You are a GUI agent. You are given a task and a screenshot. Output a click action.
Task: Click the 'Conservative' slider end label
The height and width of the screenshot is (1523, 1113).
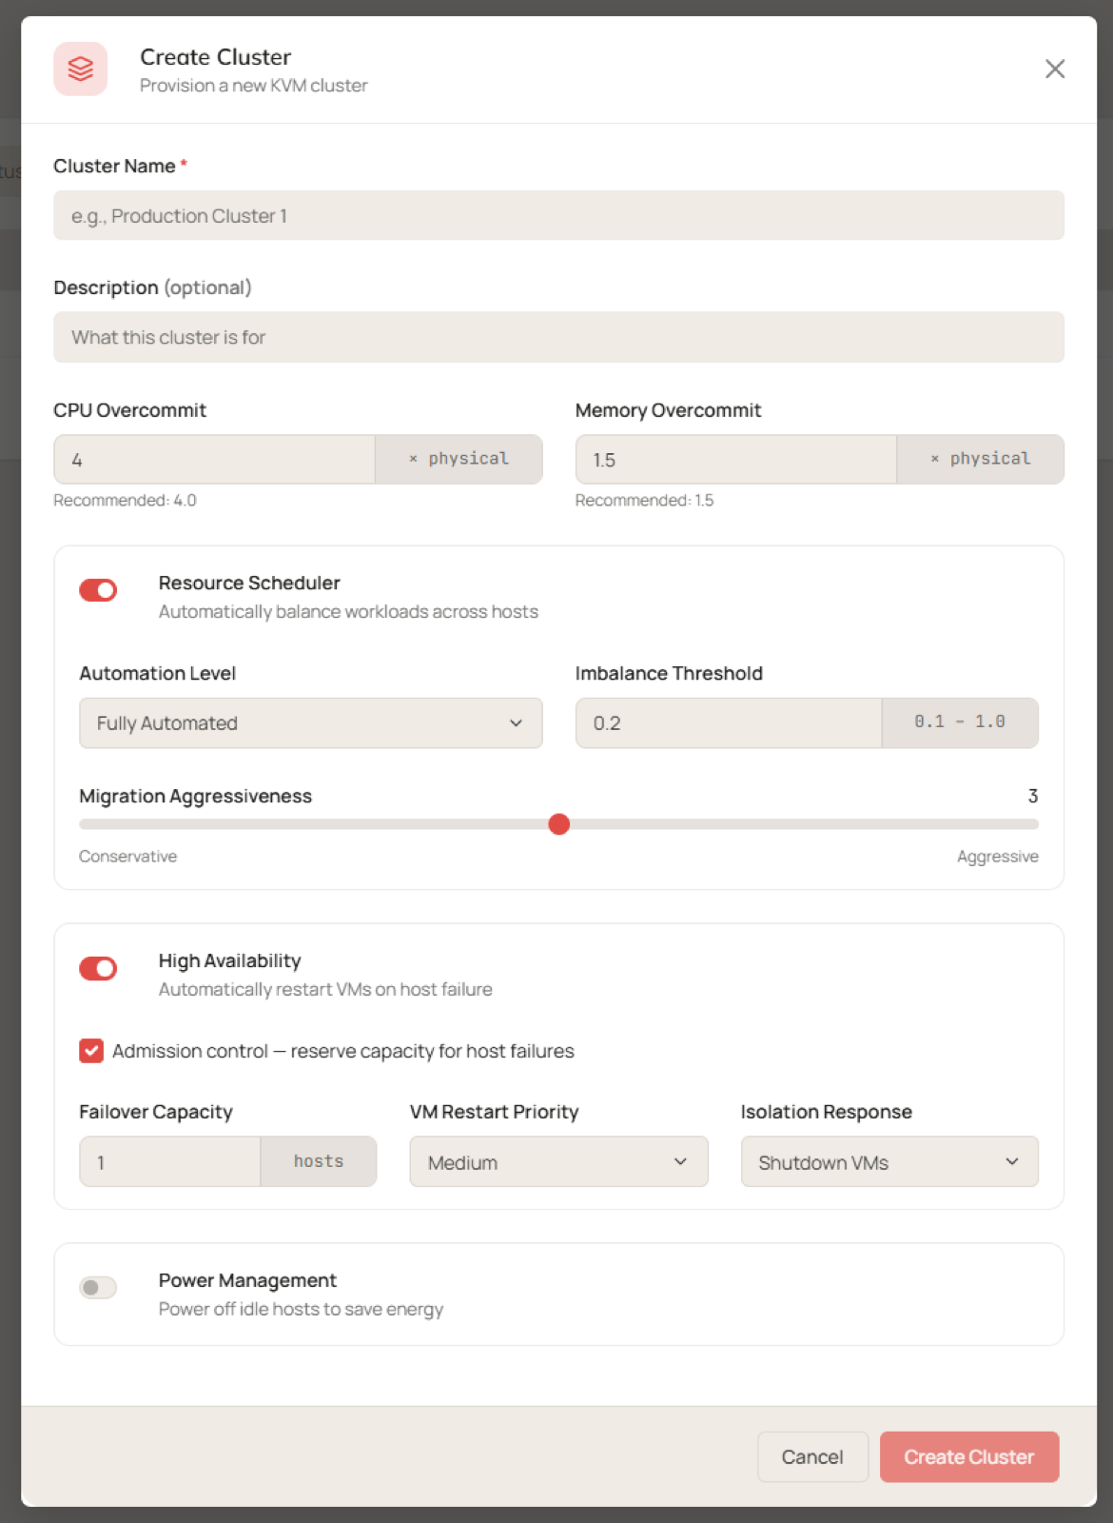coord(127,857)
